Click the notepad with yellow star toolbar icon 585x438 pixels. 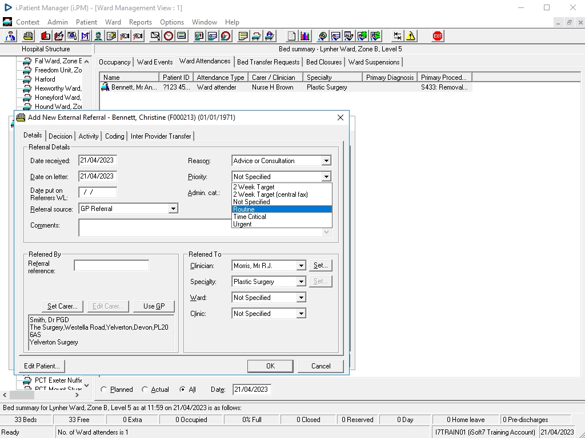coord(111,36)
